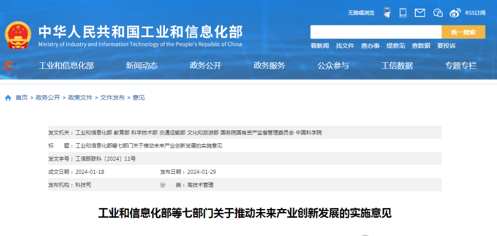Click the bold article headline

[x=245, y=213]
